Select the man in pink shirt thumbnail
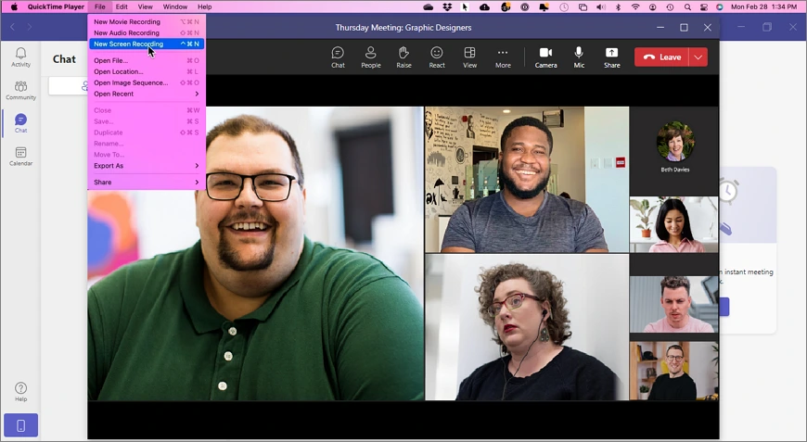This screenshot has width=807, height=442. point(673,304)
